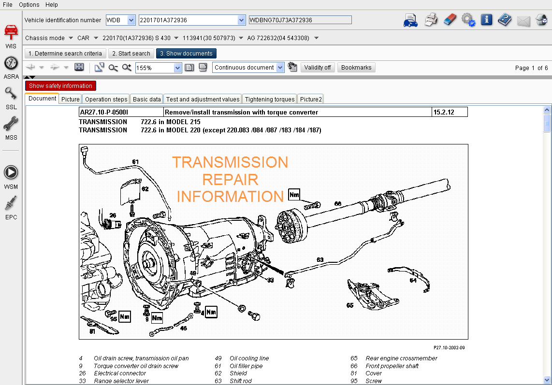Click the scrollbar down arrow
The width and height of the screenshot is (552, 385).
click(547, 380)
